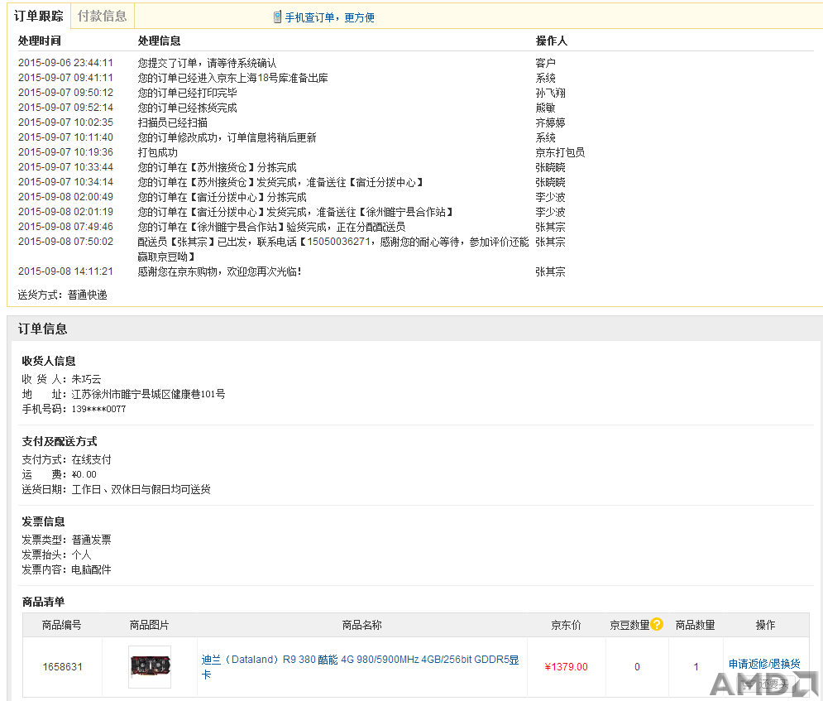This screenshot has width=823, height=701.
Task: Click 您的订单已经打印完毕 entry
Action: click(188, 93)
